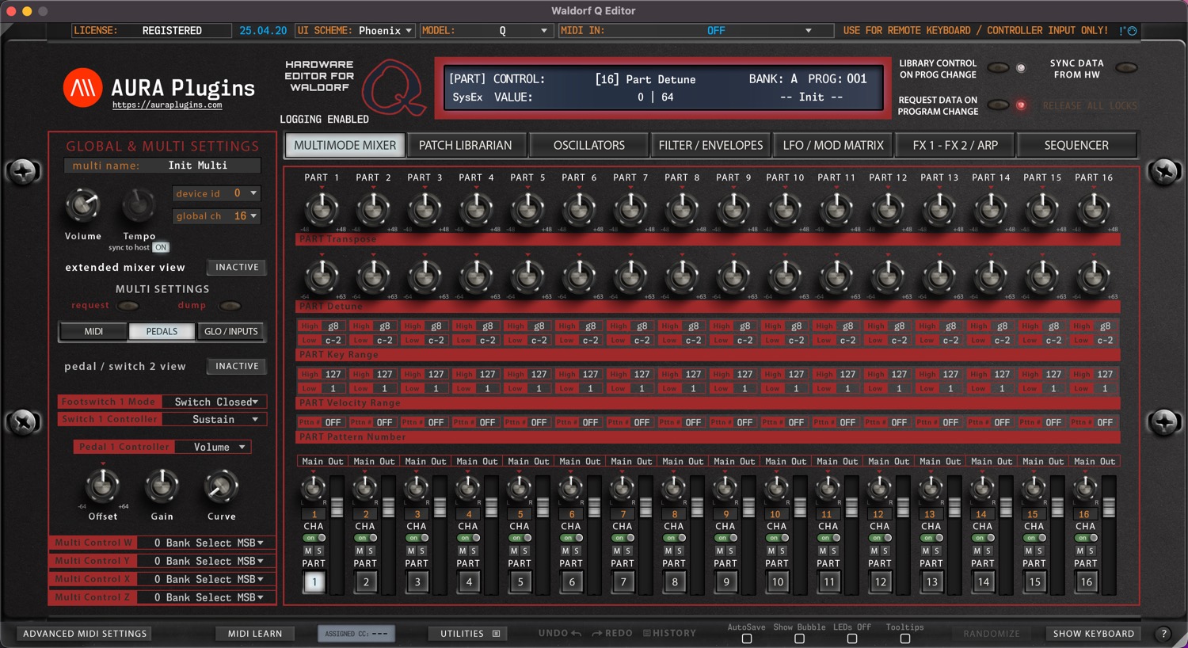
Task: Enable the AutoSave checkbox
Action: pos(747,638)
